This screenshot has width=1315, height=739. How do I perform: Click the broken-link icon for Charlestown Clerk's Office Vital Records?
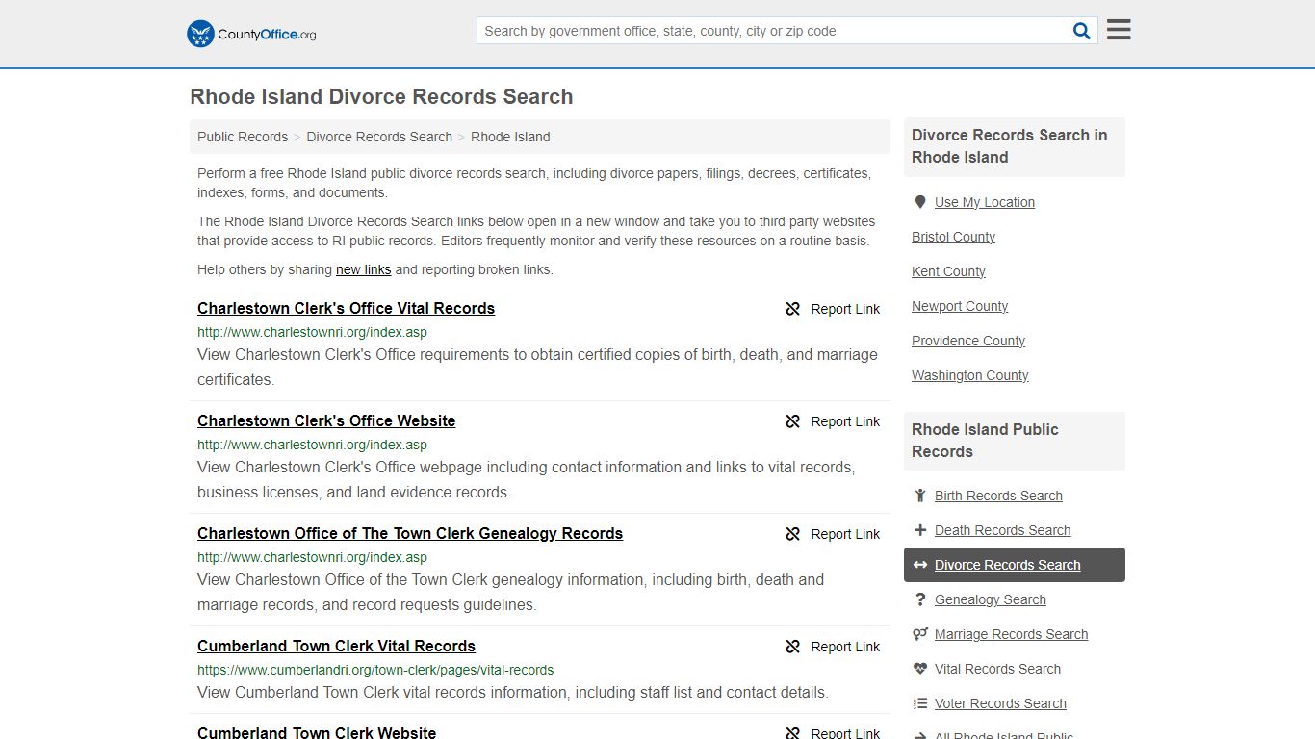[793, 309]
